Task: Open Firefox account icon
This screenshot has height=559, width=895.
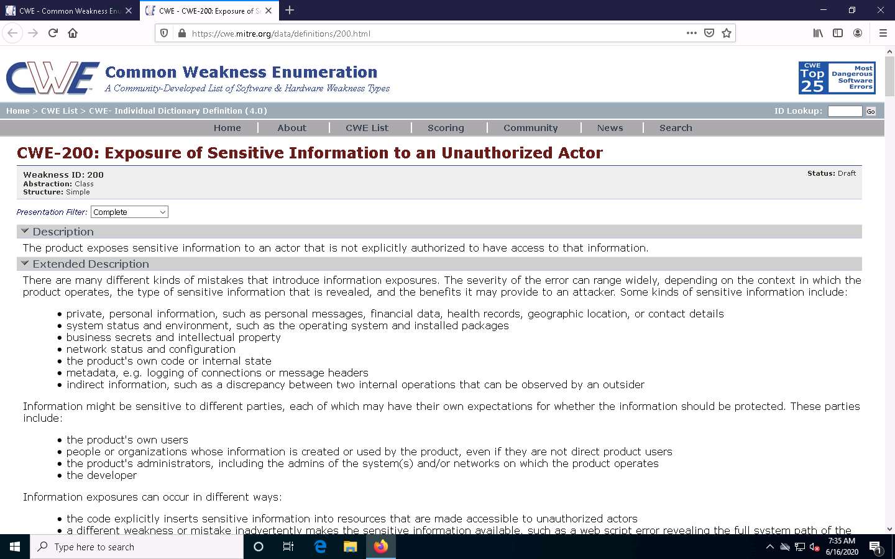Action: (858, 33)
